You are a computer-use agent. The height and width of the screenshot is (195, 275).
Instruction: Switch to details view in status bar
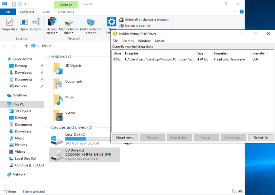[234, 191]
